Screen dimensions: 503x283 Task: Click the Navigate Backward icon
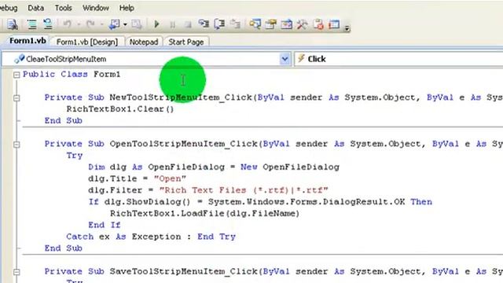[115, 24]
